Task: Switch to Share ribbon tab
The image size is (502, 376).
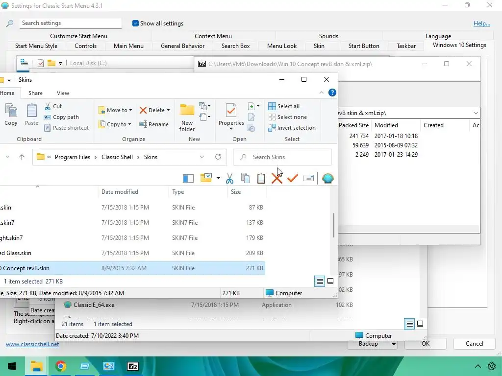Action: point(35,93)
